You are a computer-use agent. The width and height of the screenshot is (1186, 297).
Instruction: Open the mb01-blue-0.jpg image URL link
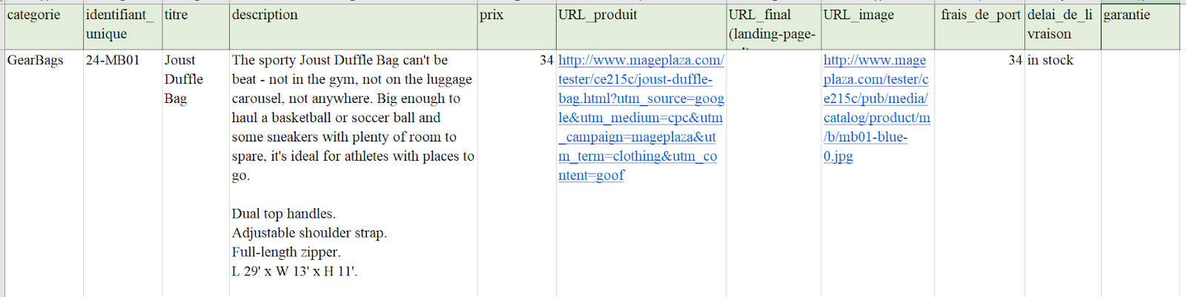click(877, 108)
